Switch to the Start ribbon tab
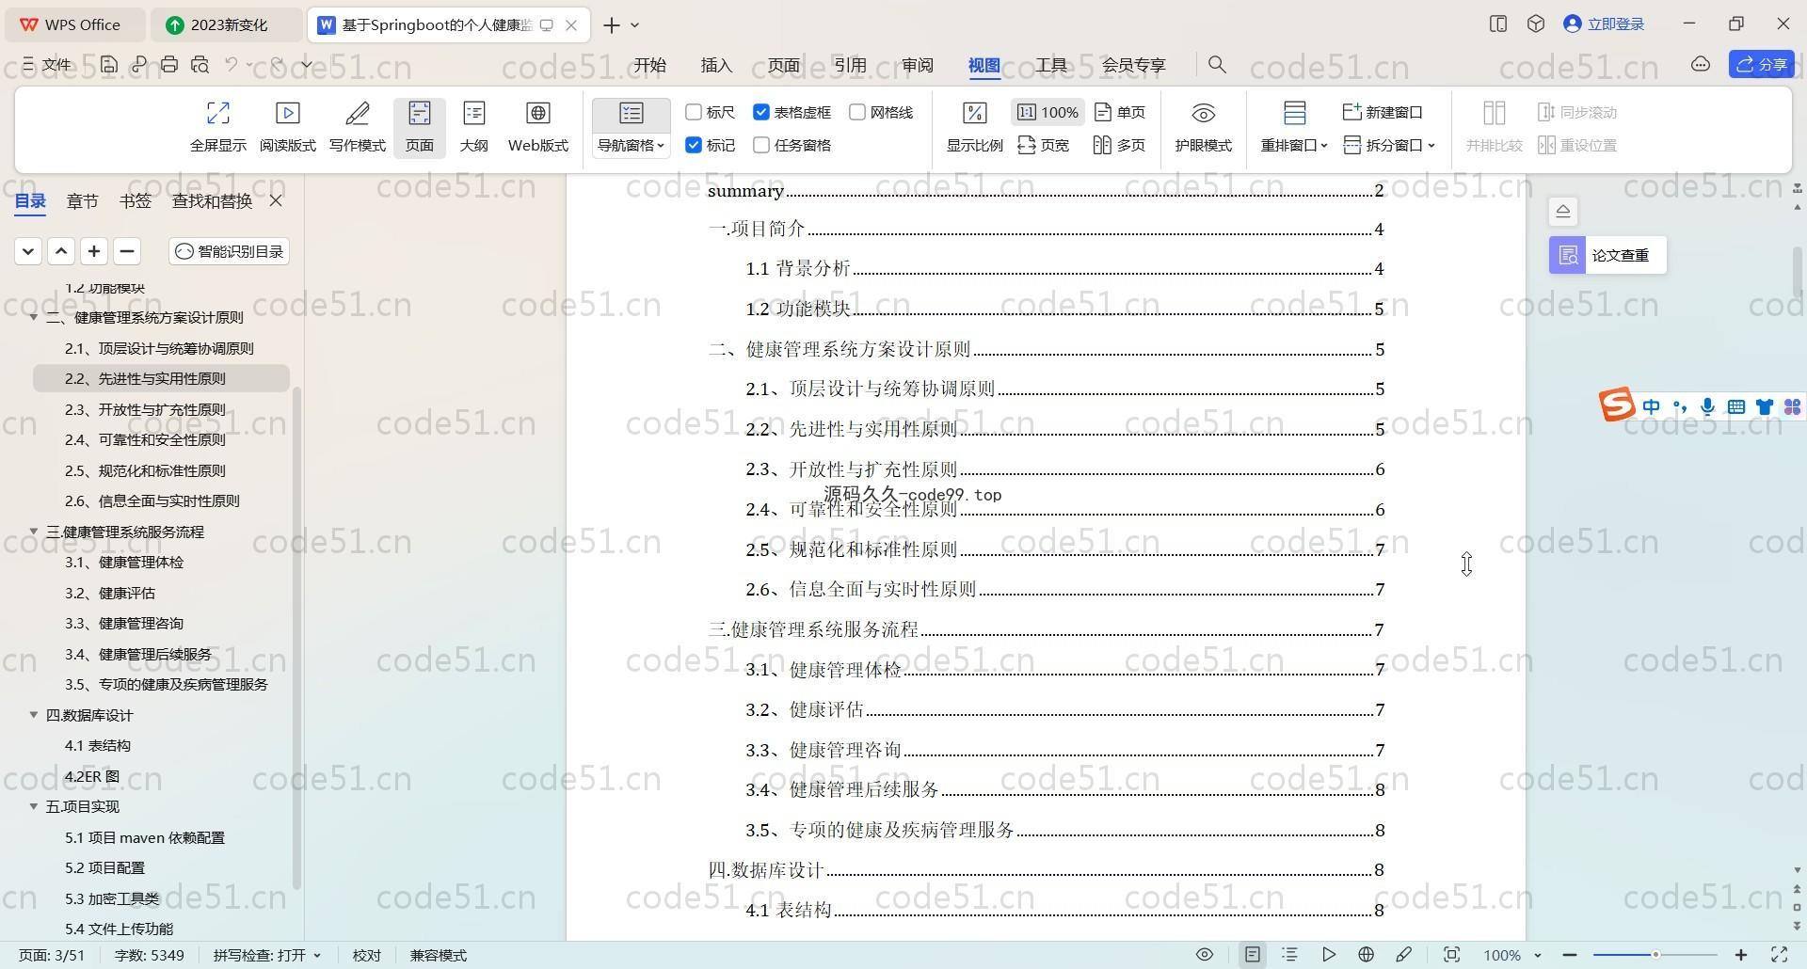The width and height of the screenshot is (1807, 969). tap(649, 64)
